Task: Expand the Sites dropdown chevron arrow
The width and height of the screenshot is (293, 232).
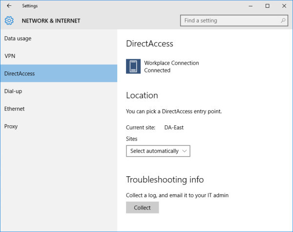Action: click(184, 151)
